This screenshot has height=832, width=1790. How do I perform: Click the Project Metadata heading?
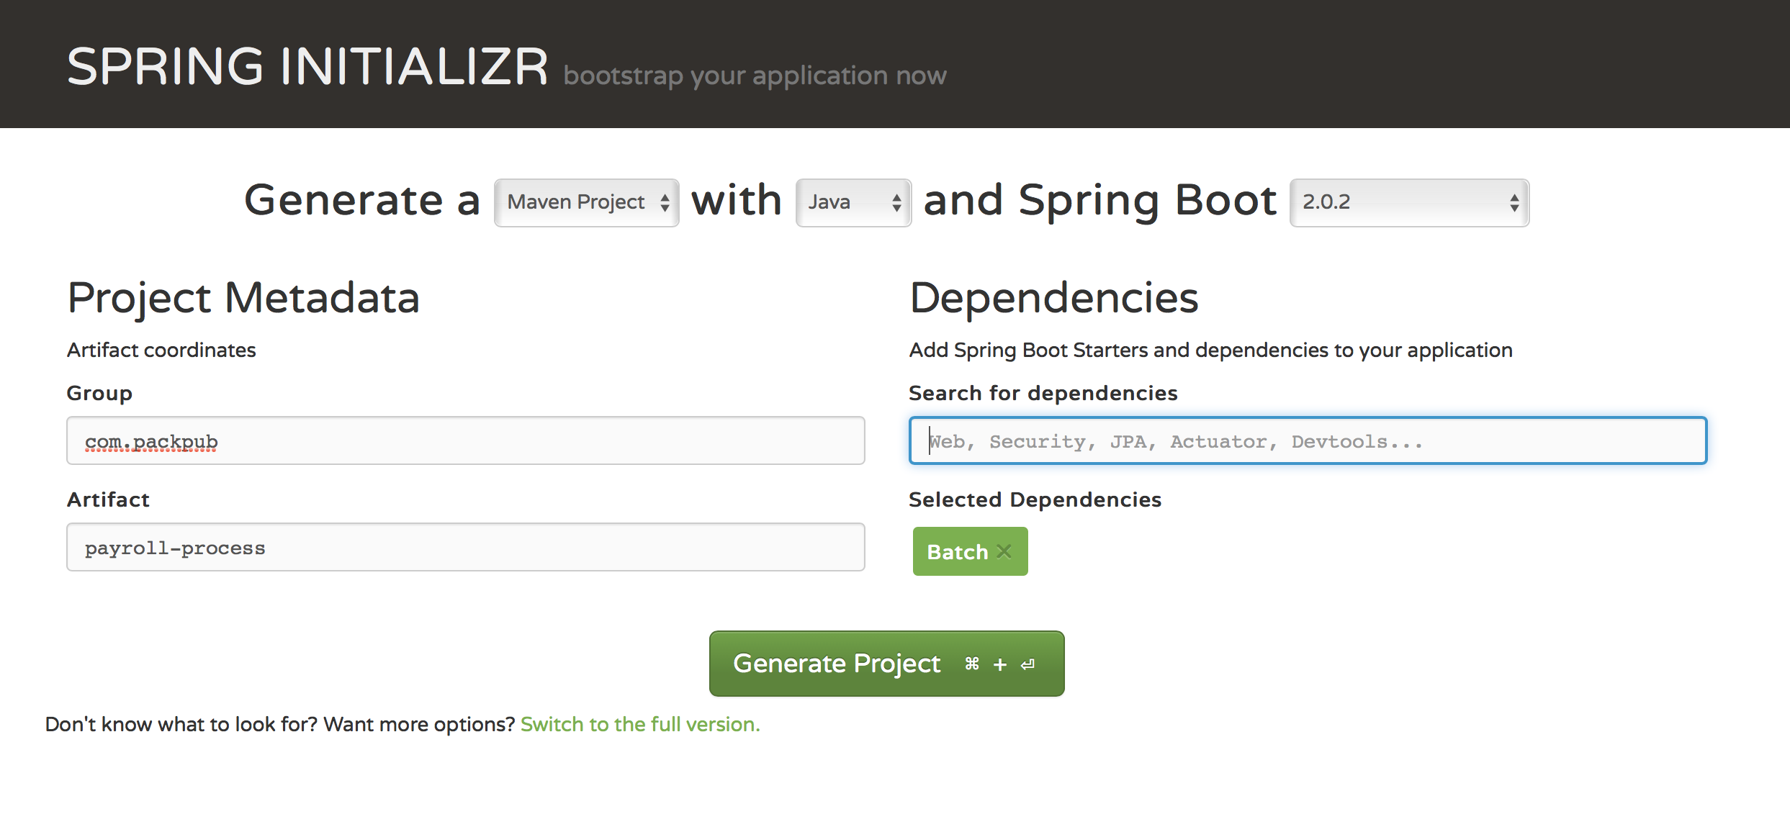(243, 298)
